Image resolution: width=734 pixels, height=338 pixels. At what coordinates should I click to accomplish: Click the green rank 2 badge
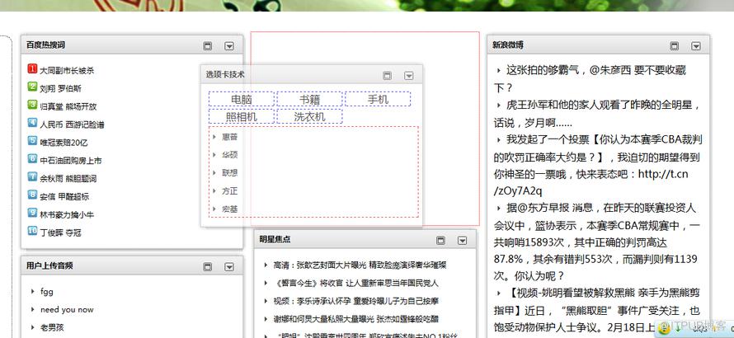click(x=32, y=87)
